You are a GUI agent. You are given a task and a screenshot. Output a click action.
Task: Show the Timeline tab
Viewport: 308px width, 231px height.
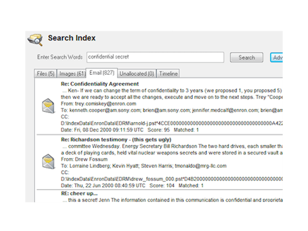[x=168, y=74]
